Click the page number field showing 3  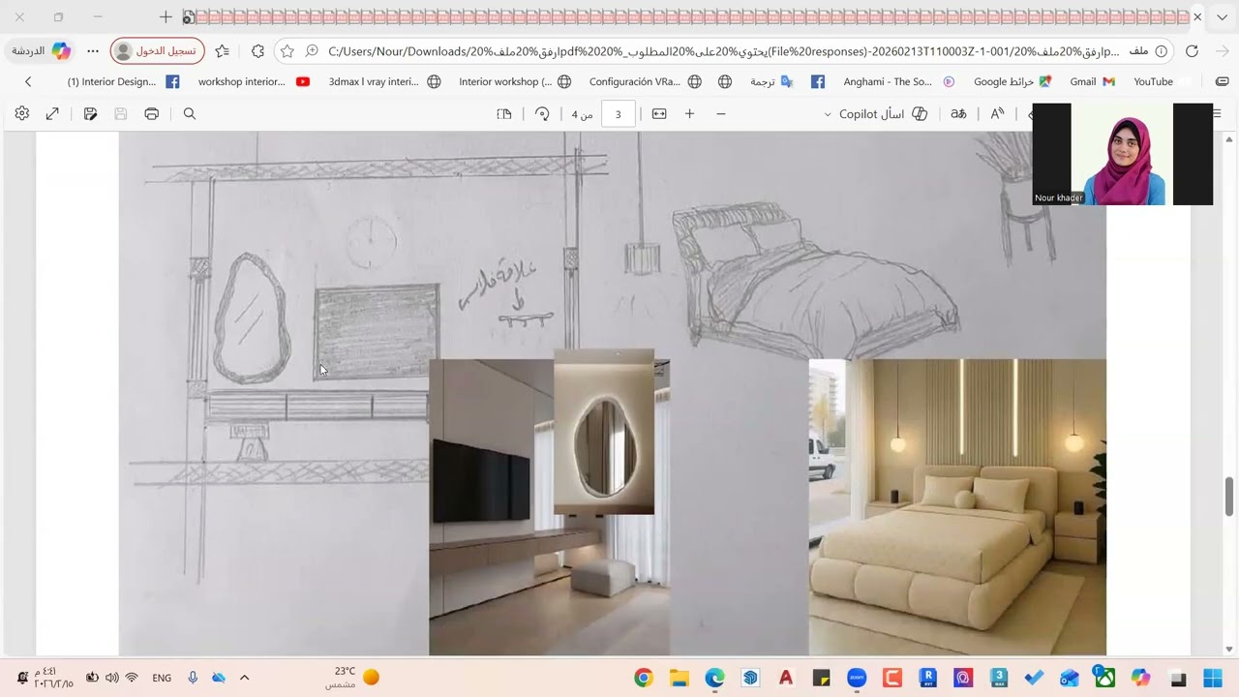tap(618, 114)
